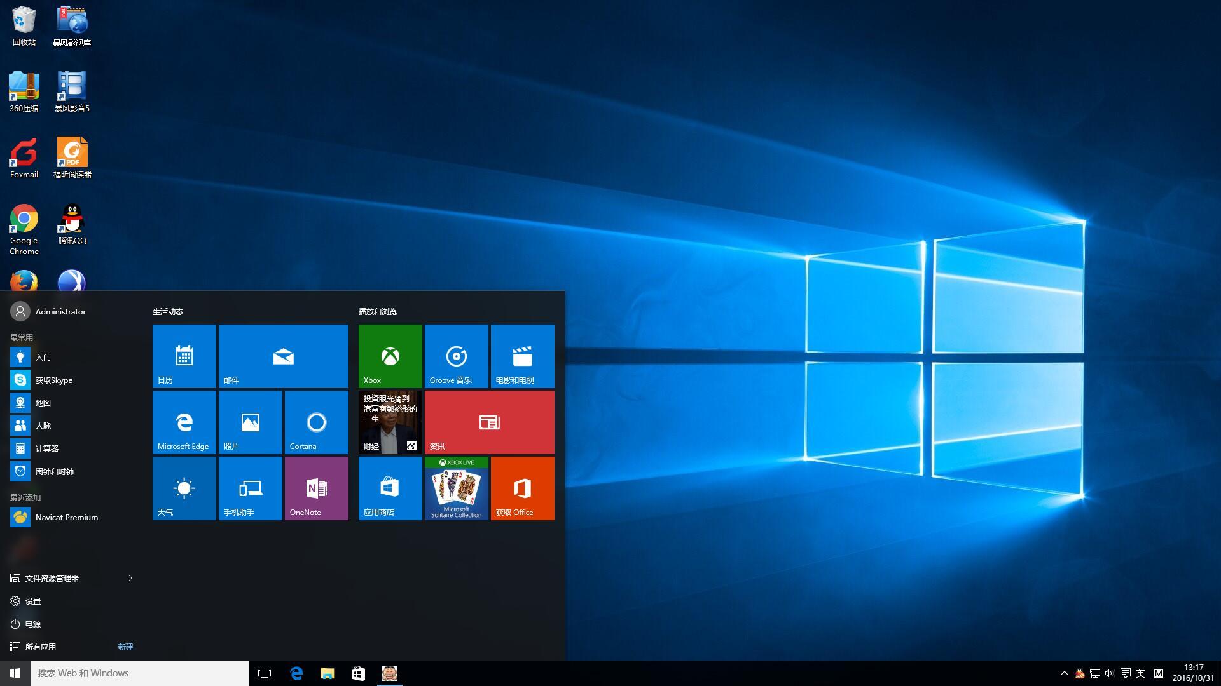This screenshot has height=686, width=1221.
Task: Show hidden tray icons chevron
Action: 1064,673
